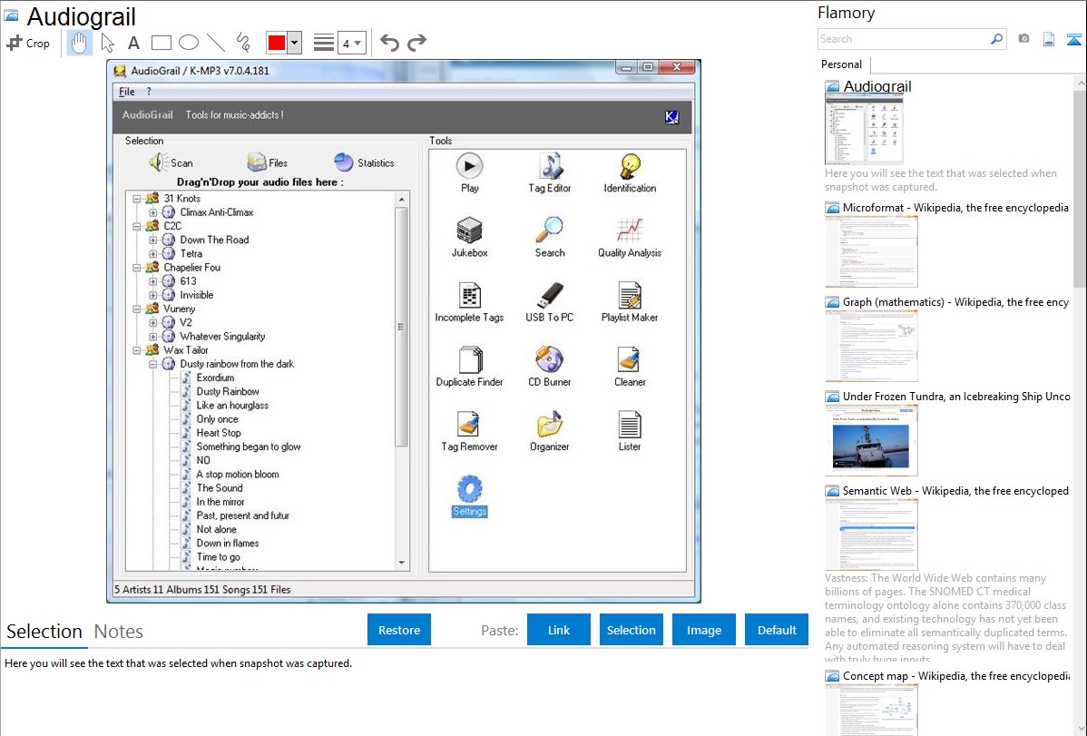Select the song Heart Stop
This screenshot has height=736, width=1087.
click(x=219, y=433)
